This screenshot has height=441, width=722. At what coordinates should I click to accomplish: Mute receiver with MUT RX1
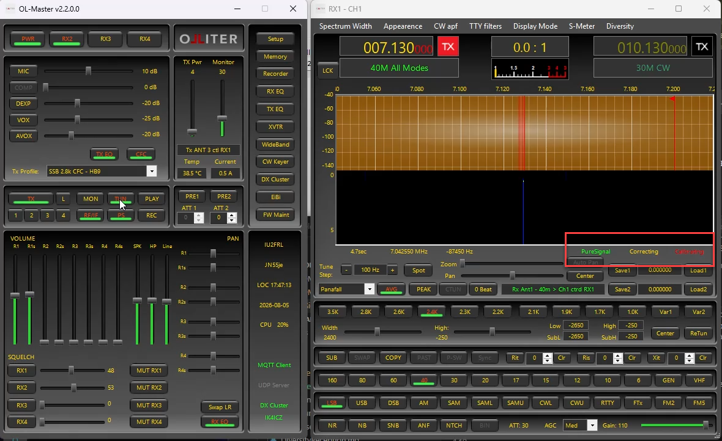(x=149, y=370)
